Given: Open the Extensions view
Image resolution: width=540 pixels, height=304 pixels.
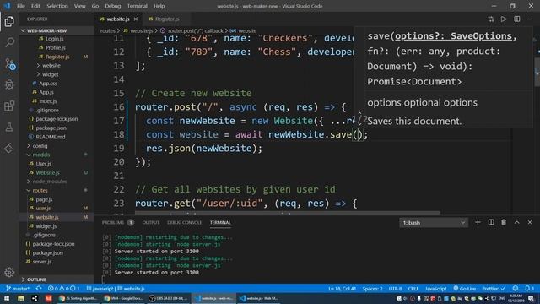Looking at the screenshot, I should [9, 106].
